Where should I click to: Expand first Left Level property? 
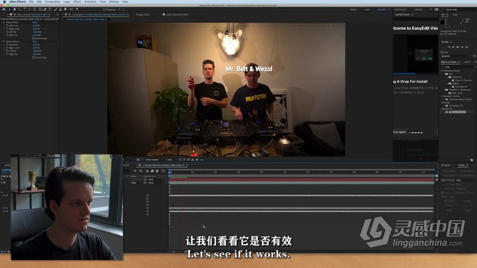(x=4, y=25)
